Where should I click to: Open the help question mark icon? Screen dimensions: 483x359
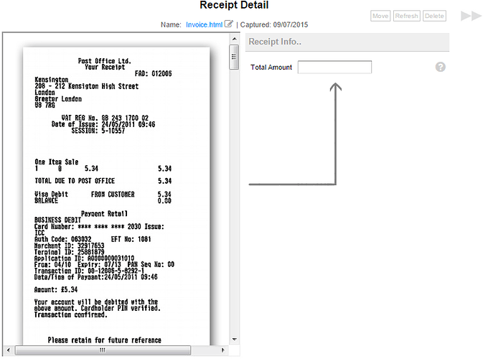pos(441,67)
